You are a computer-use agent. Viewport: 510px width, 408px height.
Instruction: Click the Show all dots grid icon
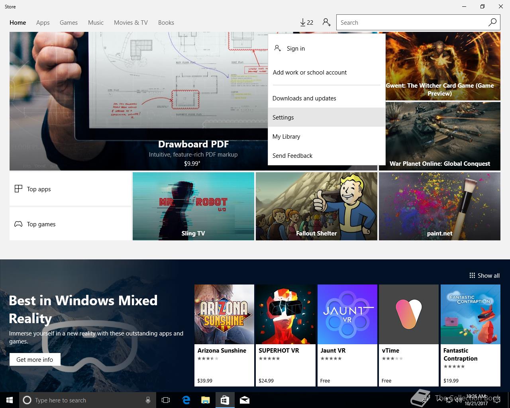(472, 275)
